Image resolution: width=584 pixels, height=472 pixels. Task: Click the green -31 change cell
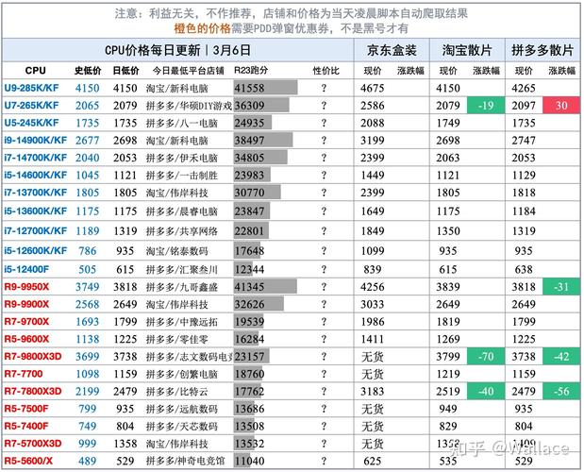pos(561,287)
